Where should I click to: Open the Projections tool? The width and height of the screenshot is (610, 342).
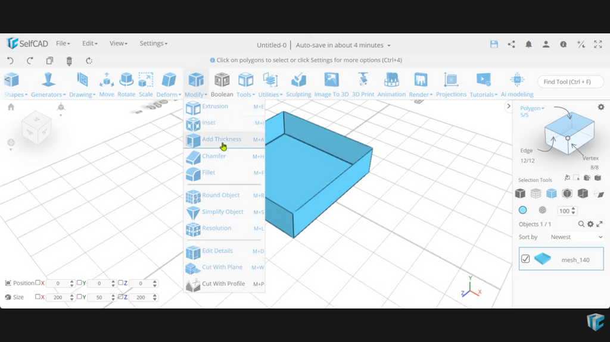tap(451, 84)
